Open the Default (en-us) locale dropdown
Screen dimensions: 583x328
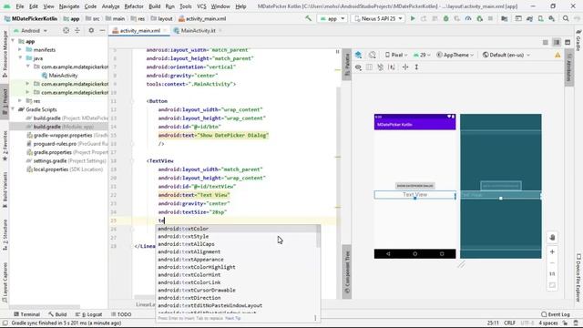click(x=506, y=55)
